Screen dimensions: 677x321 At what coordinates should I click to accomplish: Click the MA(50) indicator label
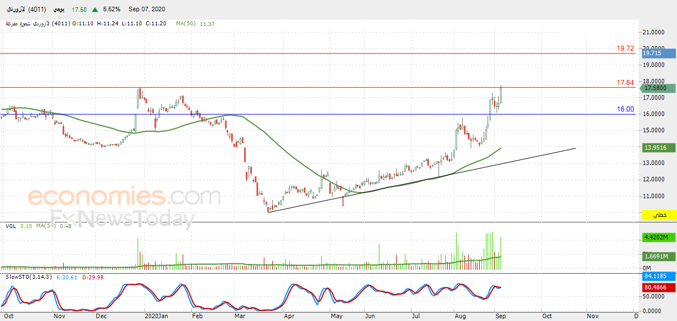[185, 24]
